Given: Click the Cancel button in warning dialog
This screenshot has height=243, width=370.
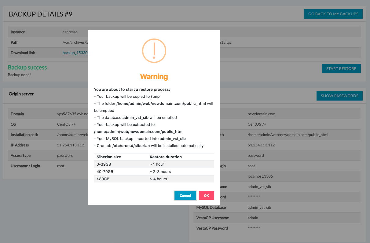Looking at the screenshot, I should (x=185, y=196).
